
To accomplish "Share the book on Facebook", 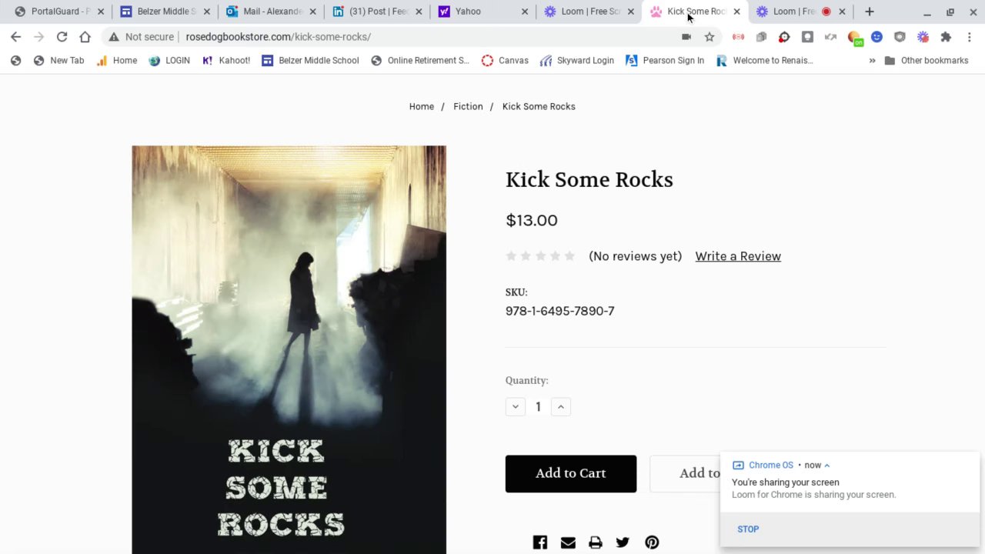I will point(540,542).
